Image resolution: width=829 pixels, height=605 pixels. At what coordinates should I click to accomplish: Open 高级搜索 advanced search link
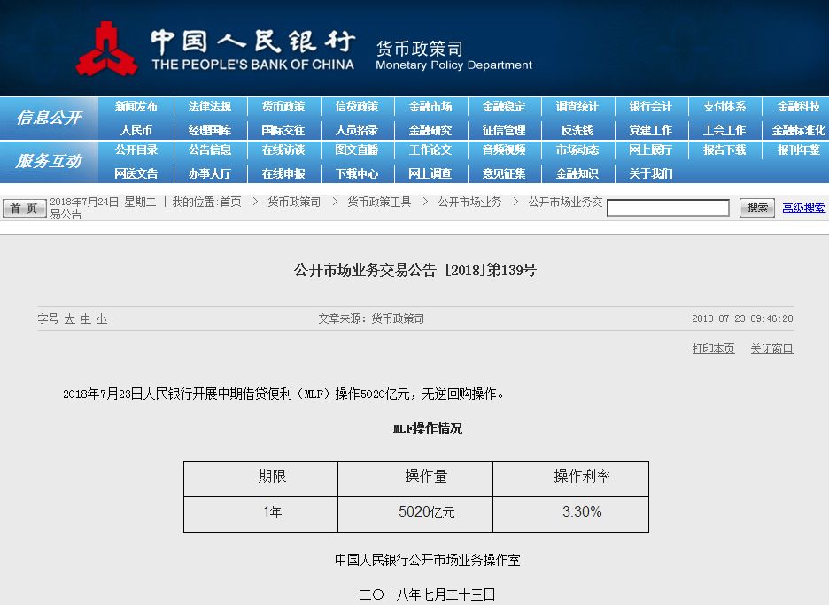pos(803,208)
